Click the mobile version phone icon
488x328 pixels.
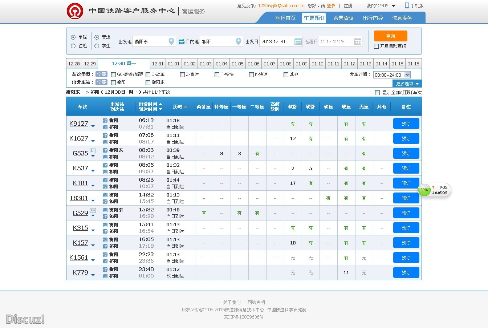click(x=407, y=5)
